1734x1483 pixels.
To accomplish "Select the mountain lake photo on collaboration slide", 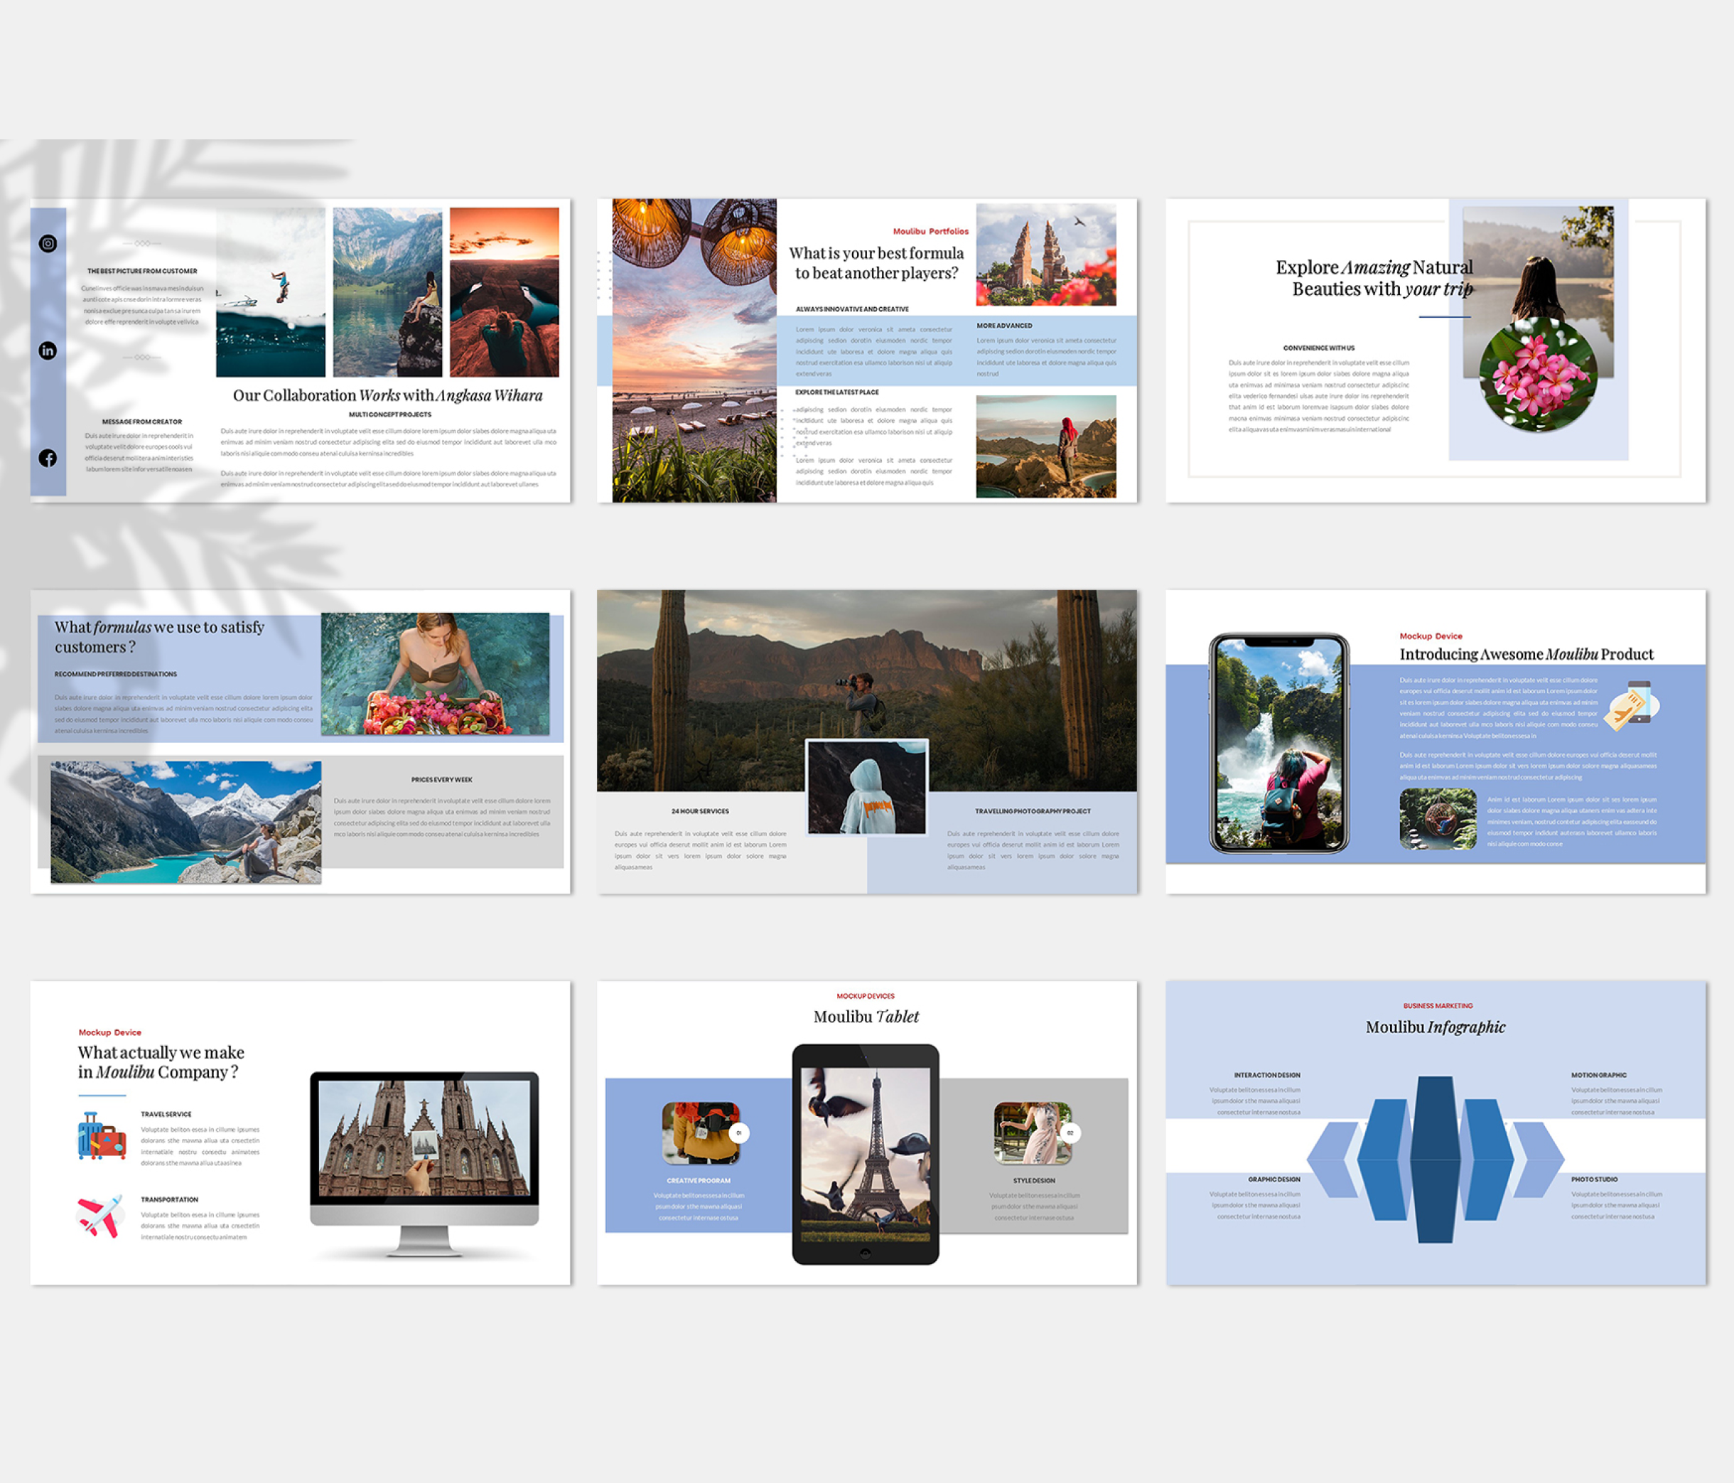I will pos(387,292).
